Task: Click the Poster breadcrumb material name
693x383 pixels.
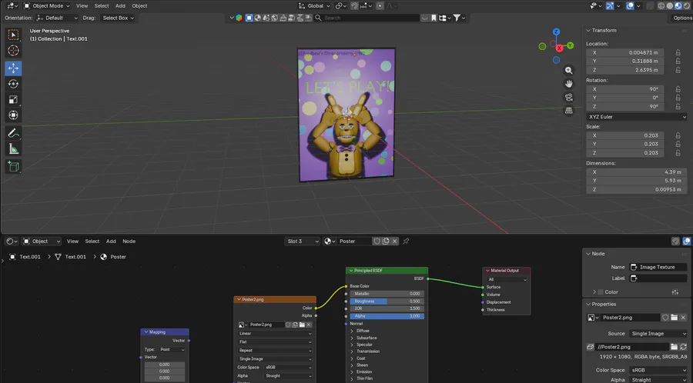Action: pos(118,257)
